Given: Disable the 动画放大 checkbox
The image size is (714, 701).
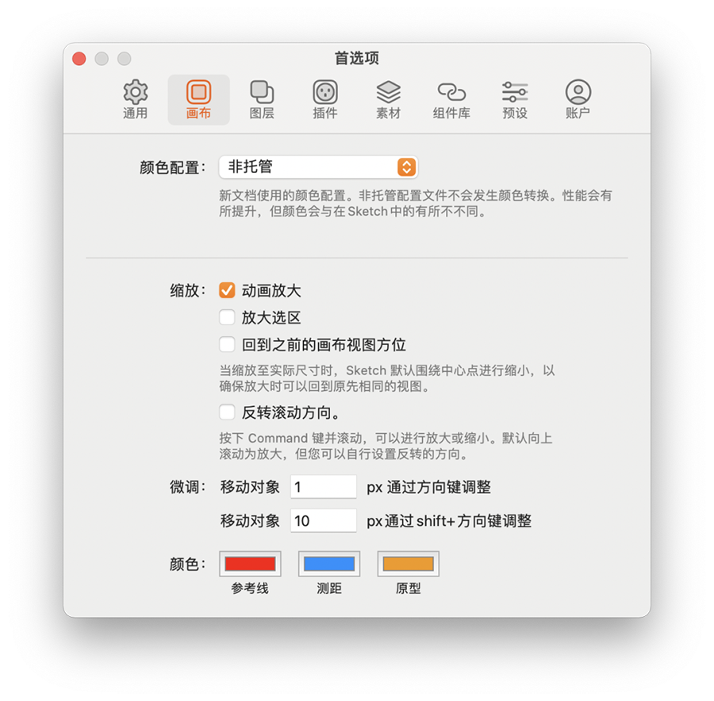Looking at the screenshot, I should (x=227, y=290).
